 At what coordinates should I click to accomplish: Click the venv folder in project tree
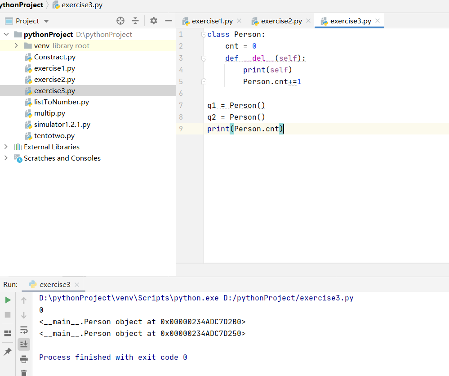pos(41,45)
